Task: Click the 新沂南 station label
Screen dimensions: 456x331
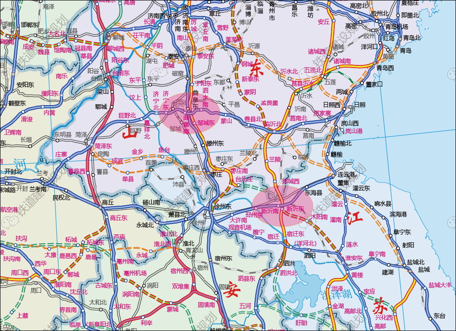Action: tap(270, 211)
